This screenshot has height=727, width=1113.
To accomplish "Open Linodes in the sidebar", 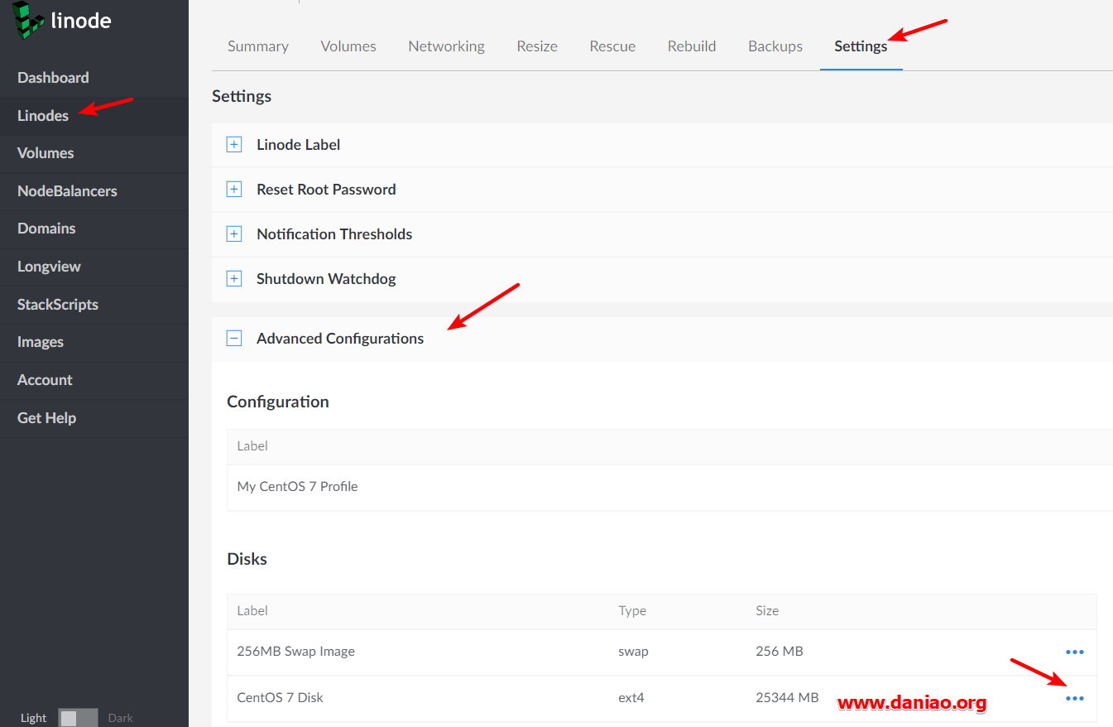I will [43, 116].
